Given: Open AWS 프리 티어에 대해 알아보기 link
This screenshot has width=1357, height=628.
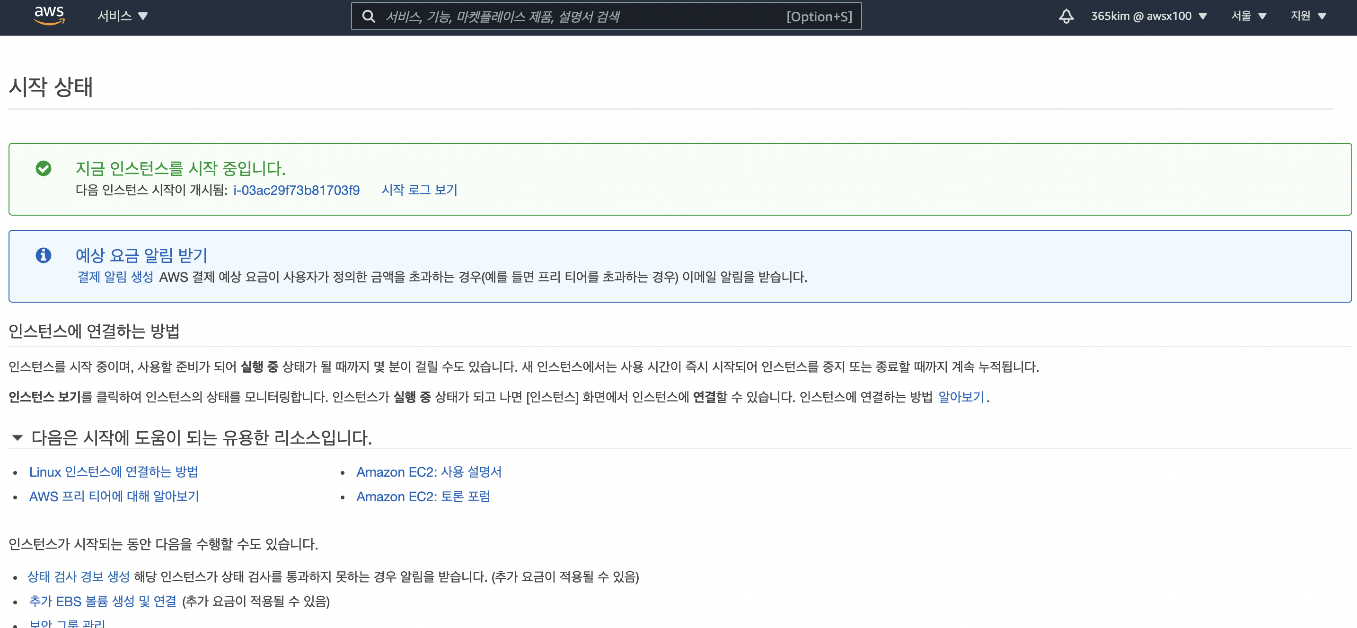Looking at the screenshot, I should tap(114, 497).
